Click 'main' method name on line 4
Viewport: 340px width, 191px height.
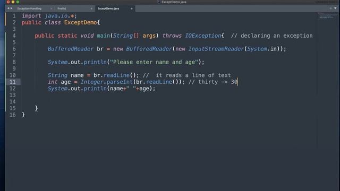103,36
